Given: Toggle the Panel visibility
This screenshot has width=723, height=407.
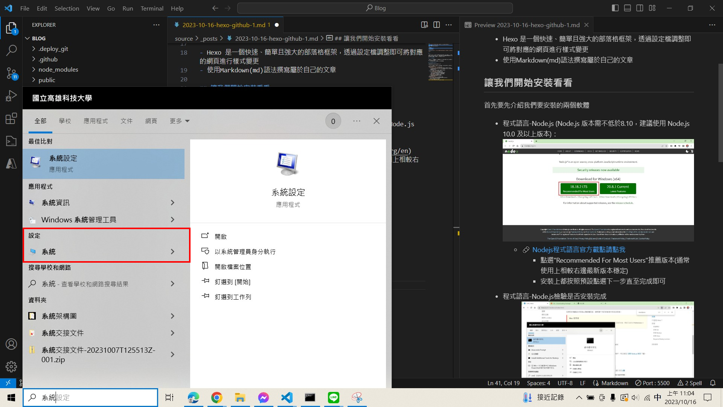Looking at the screenshot, I should click(627, 8).
